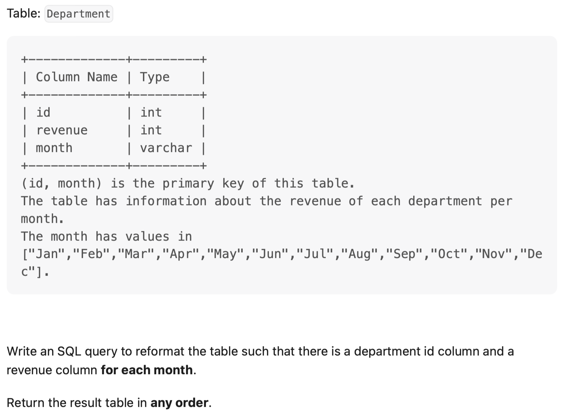Click the Department table name badge
This screenshot has height=413, width=565.
pos(79,14)
